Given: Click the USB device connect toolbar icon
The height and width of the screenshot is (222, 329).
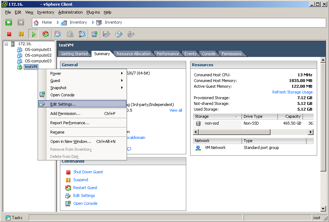Looking at the screenshot, I should pyautogui.click(x=131, y=34).
